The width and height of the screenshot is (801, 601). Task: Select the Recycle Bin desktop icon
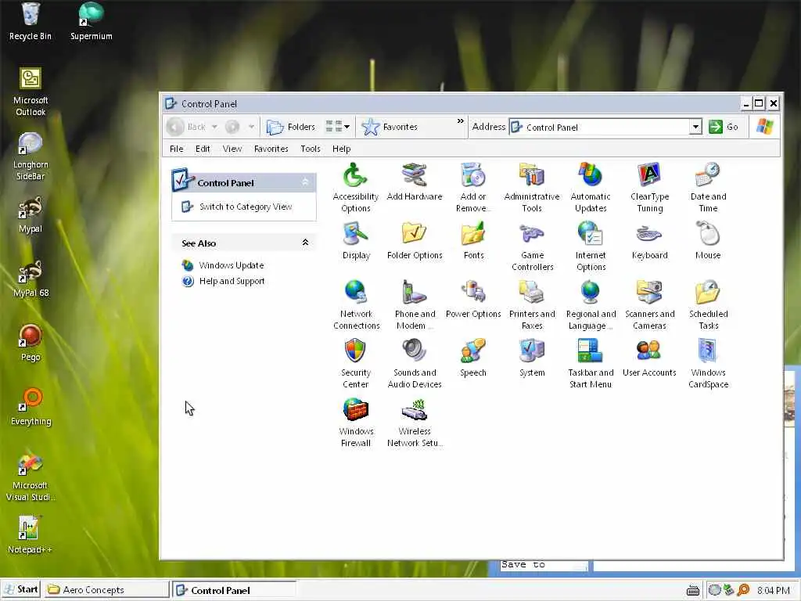click(x=31, y=21)
